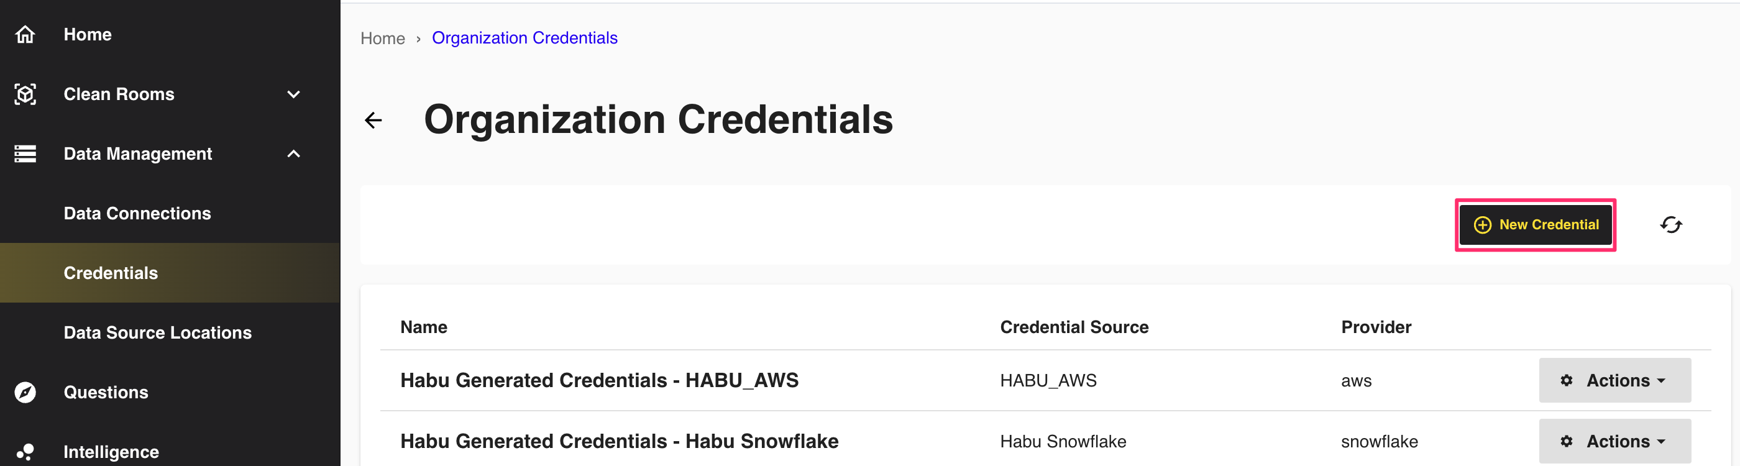The image size is (1740, 466).
Task: Click the gear icon in HABU_AWS row
Action: (1567, 380)
